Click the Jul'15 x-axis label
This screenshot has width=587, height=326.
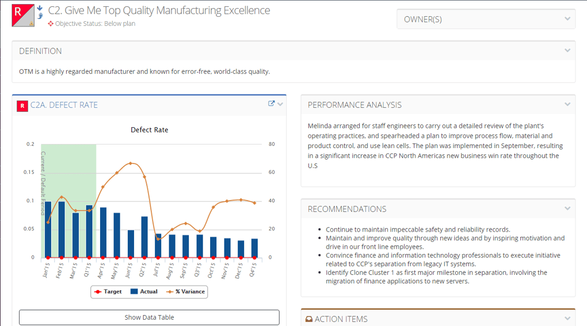pos(157,270)
